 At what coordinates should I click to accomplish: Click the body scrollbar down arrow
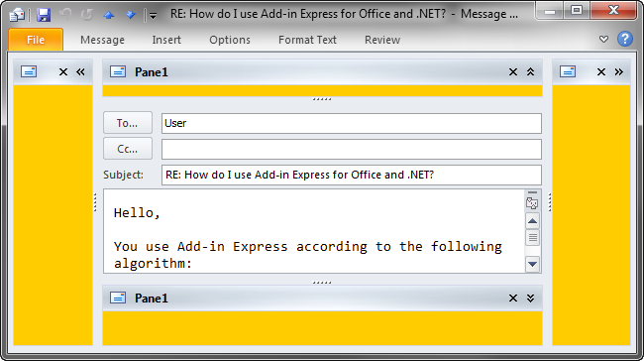pyautogui.click(x=533, y=264)
